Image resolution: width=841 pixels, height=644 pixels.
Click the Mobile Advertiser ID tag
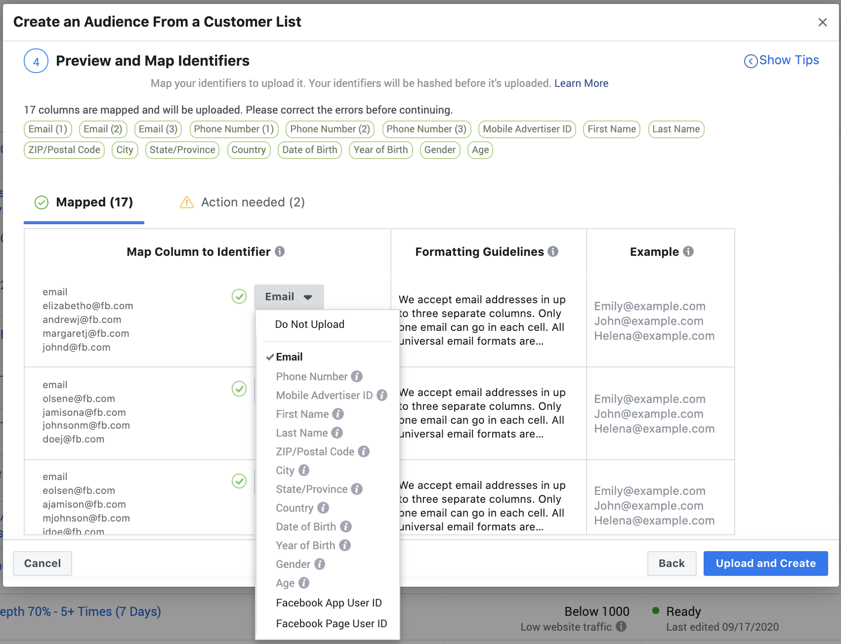pyautogui.click(x=527, y=129)
